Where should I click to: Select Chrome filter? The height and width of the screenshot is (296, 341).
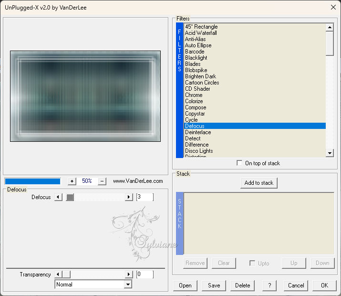255,95
